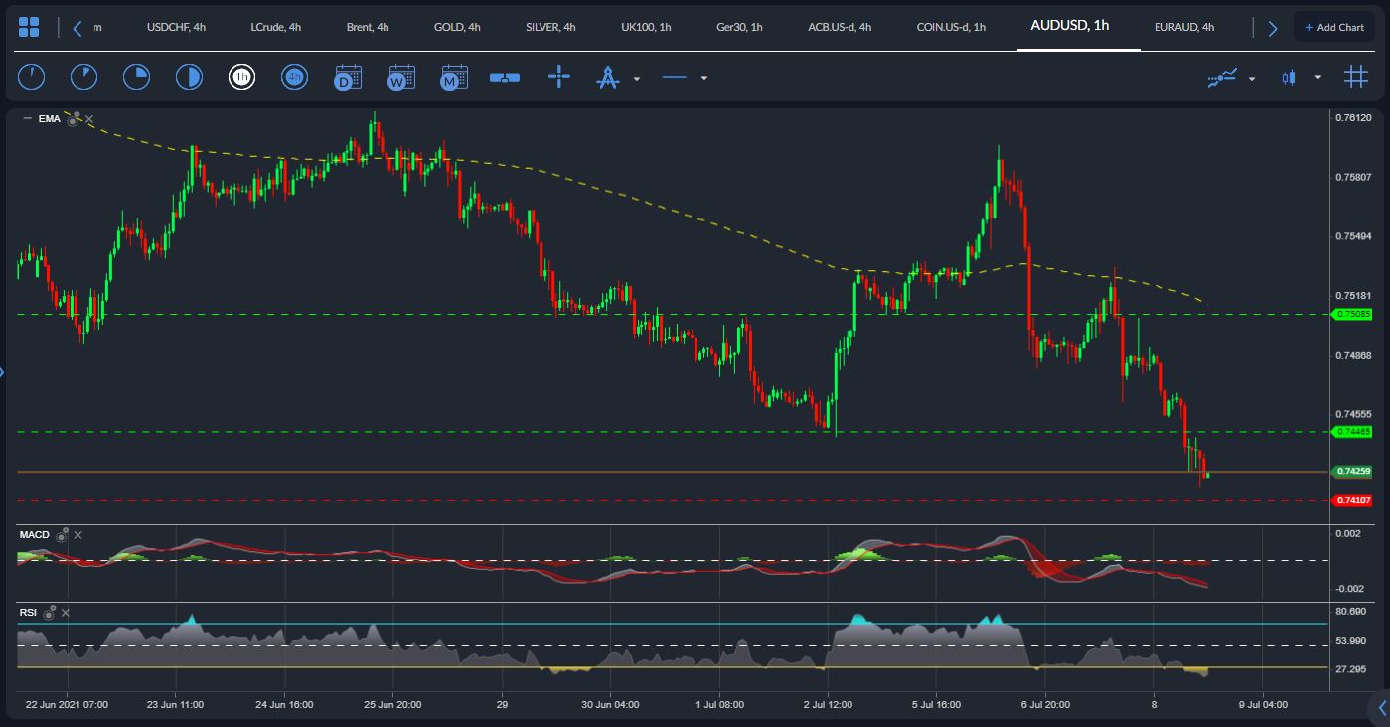Select the Weekly calendar timeframe
The image size is (1390, 727).
point(400,76)
